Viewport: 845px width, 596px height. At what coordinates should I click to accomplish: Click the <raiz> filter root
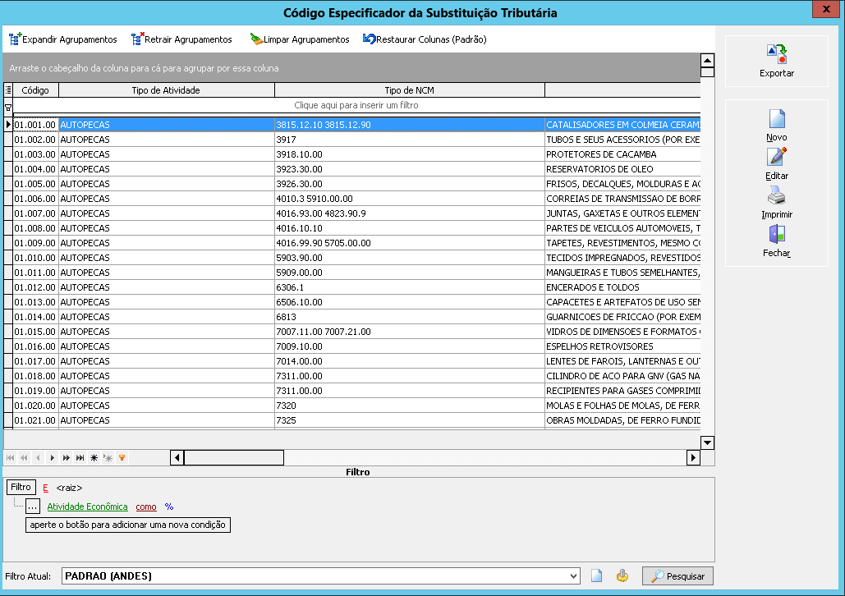coord(69,488)
